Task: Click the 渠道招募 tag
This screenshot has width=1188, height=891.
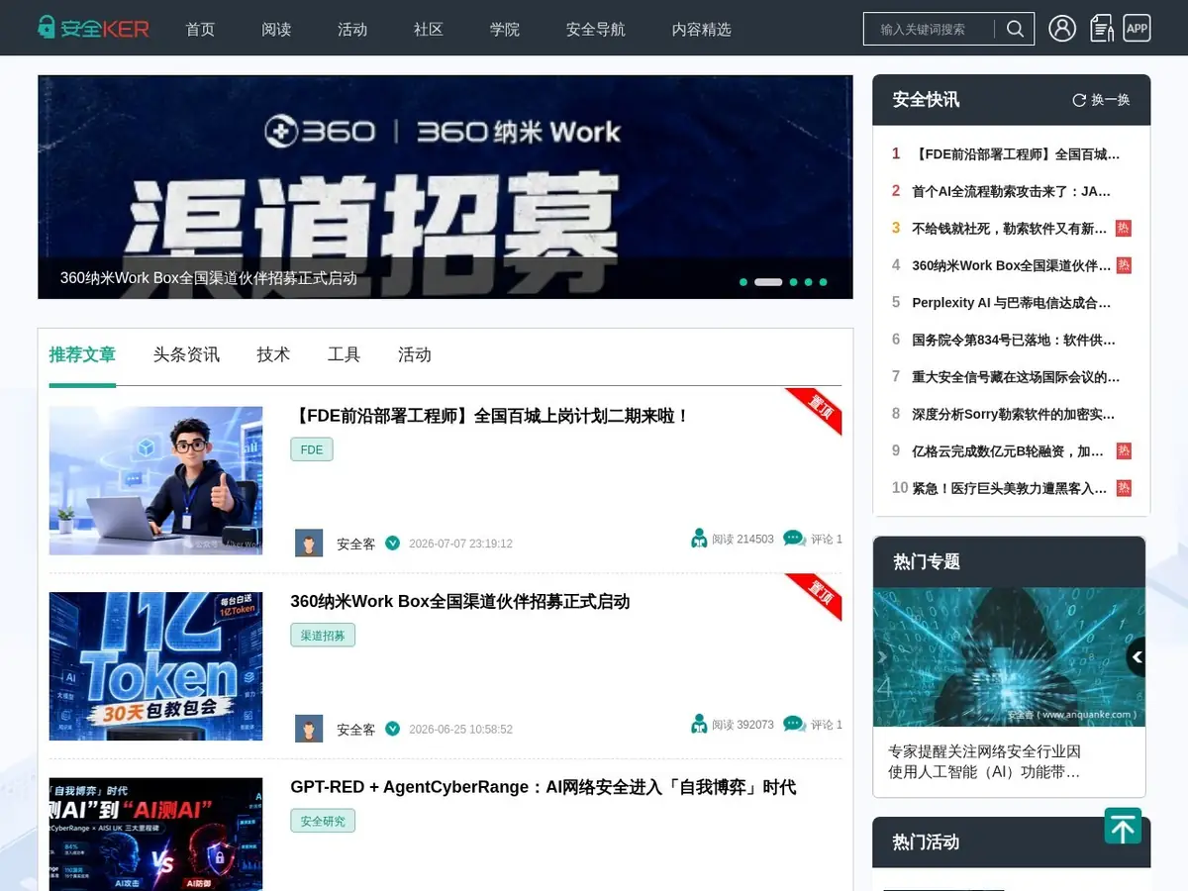Action: click(323, 635)
